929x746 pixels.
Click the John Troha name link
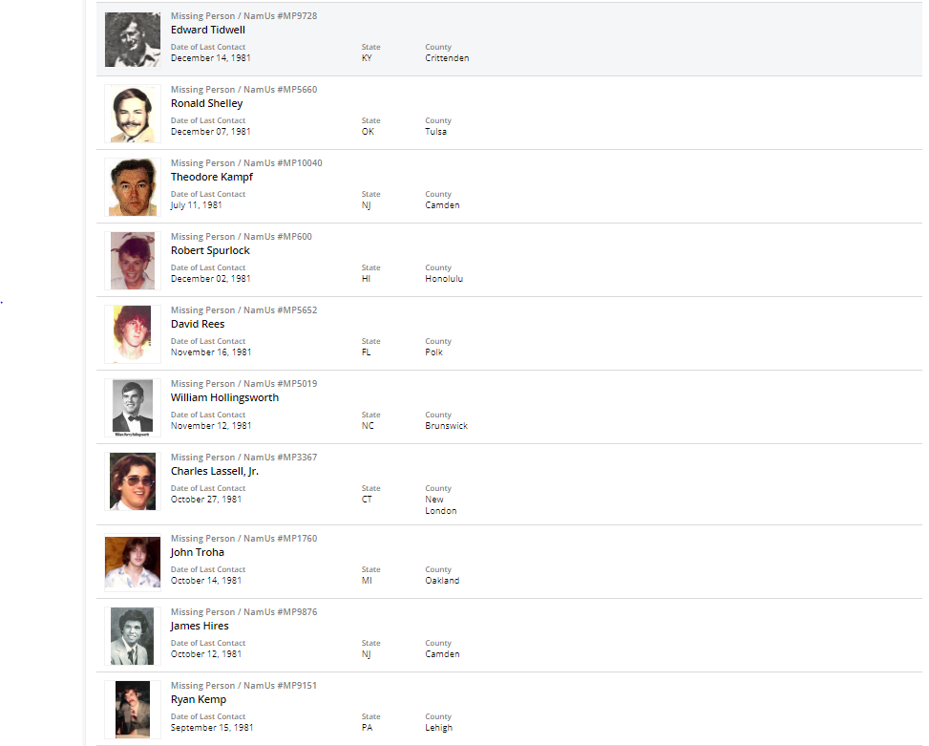click(x=198, y=552)
